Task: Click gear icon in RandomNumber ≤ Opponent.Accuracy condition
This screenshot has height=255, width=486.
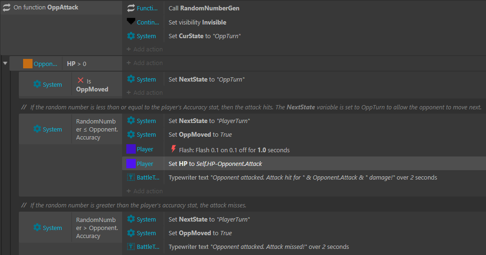Action: [x=37, y=129]
